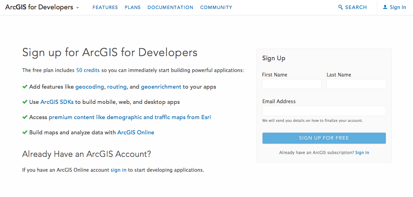Click the 'Sign Up' form title
Screen dimensions: 413x197
pos(274,58)
